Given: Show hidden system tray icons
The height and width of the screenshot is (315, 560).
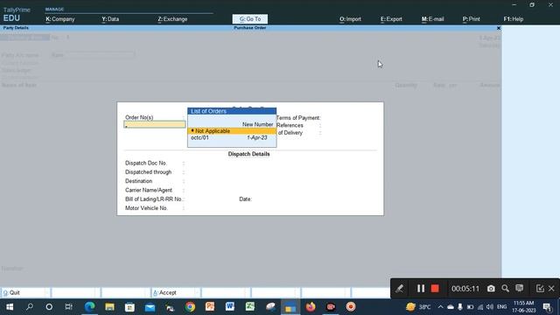Looking at the screenshot, I should 440,307.
